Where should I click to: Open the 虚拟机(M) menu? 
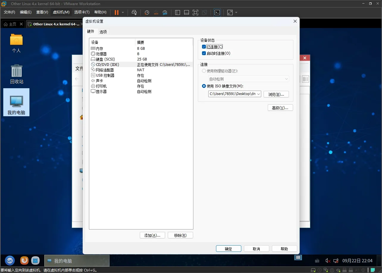(x=61, y=12)
